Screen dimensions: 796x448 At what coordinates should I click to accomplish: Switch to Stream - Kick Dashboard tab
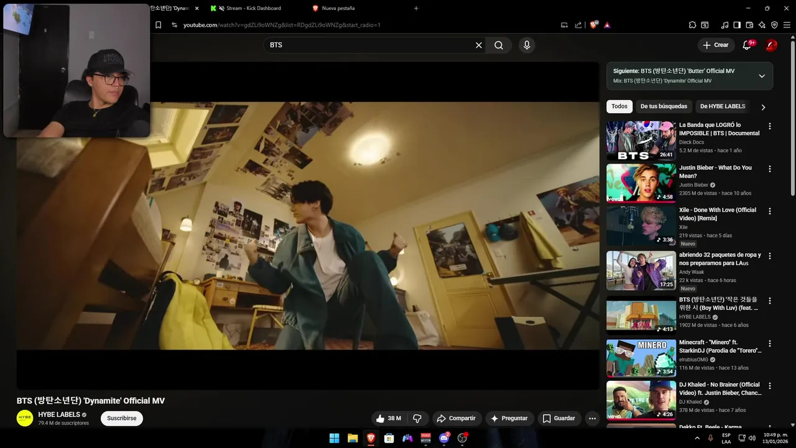254,8
